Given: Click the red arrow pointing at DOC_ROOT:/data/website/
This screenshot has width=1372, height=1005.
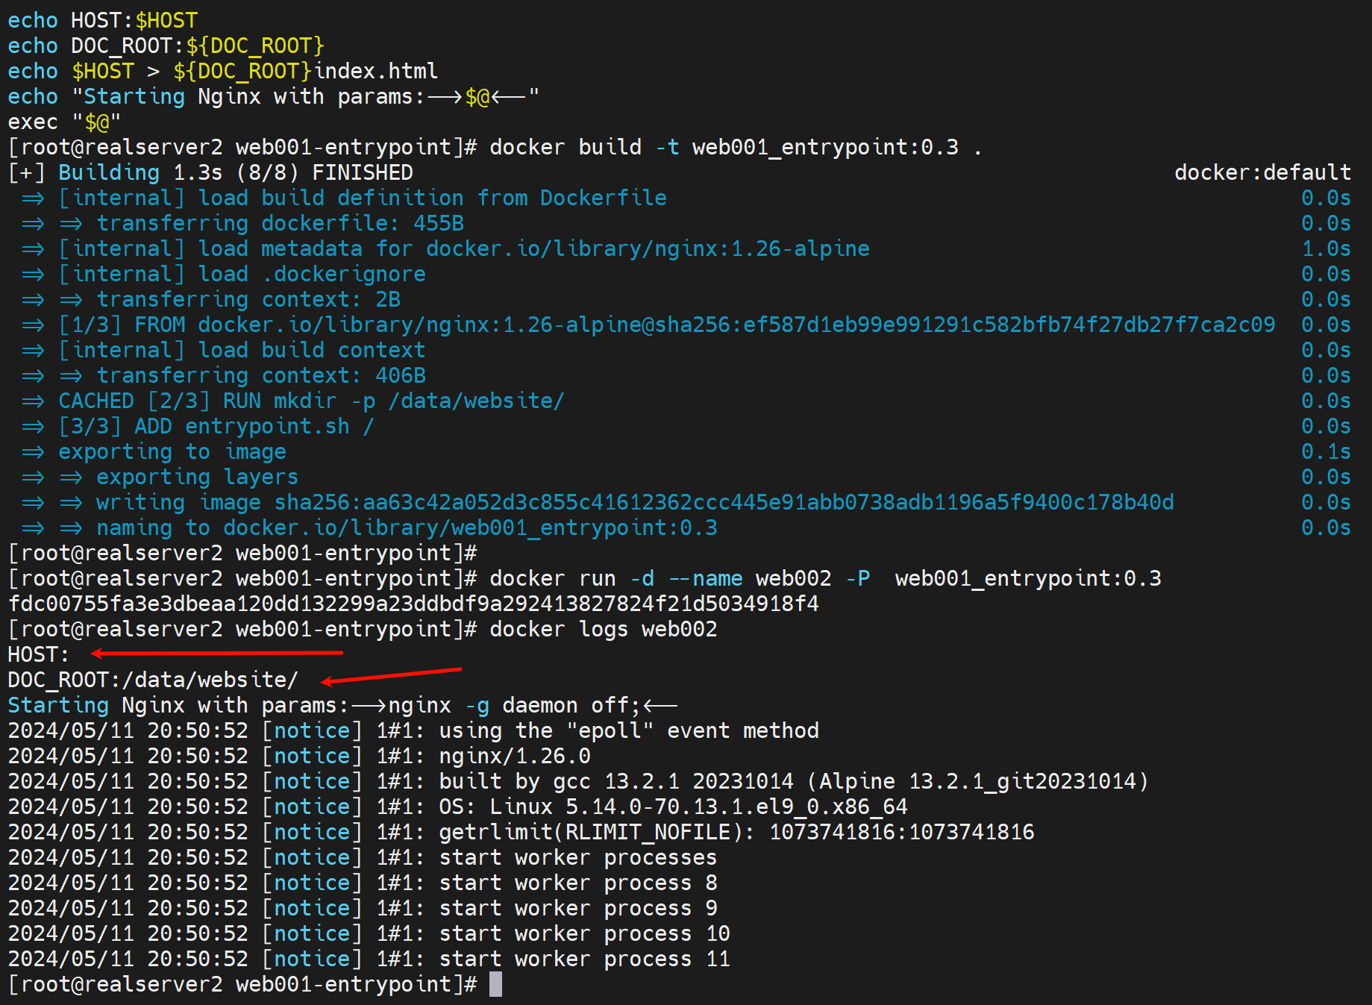Looking at the screenshot, I should pyautogui.click(x=391, y=674).
